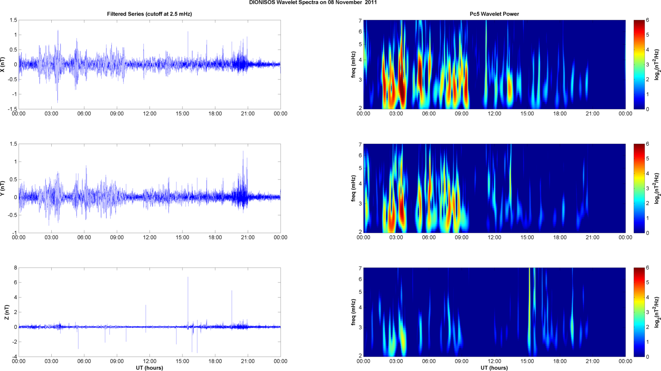Click the colorbar beside the top spectrogram

[639, 64]
